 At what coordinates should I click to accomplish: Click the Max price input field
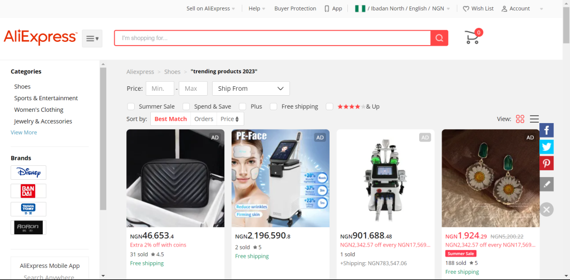click(x=193, y=89)
